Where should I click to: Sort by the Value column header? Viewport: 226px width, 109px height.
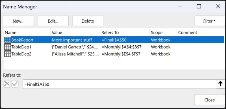[75, 33]
